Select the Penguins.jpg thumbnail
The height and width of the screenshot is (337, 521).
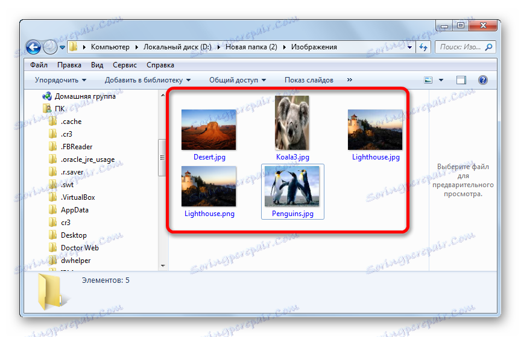coord(292,187)
